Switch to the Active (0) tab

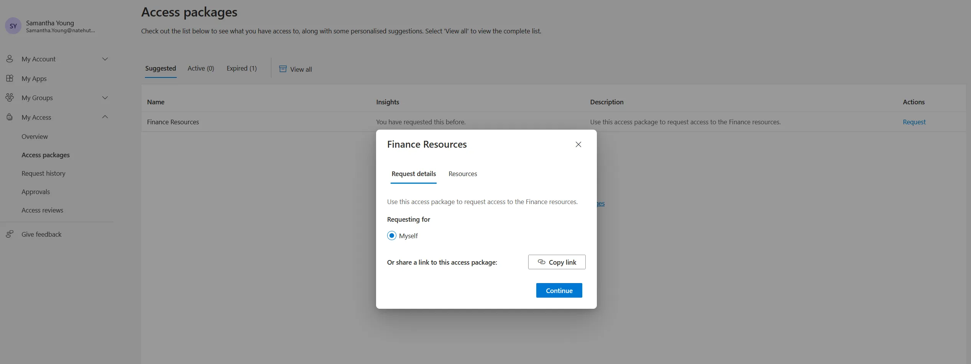(x=201, y=68)
